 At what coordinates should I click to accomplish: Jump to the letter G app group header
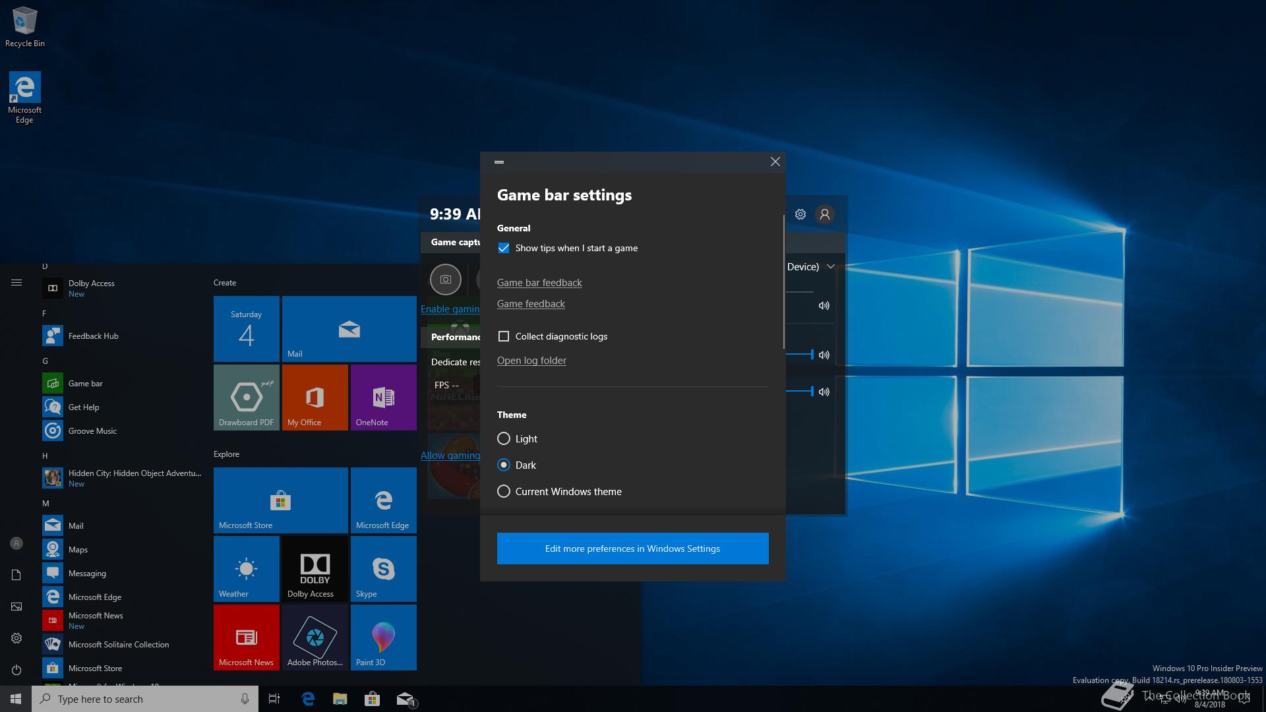click(45, 361)
